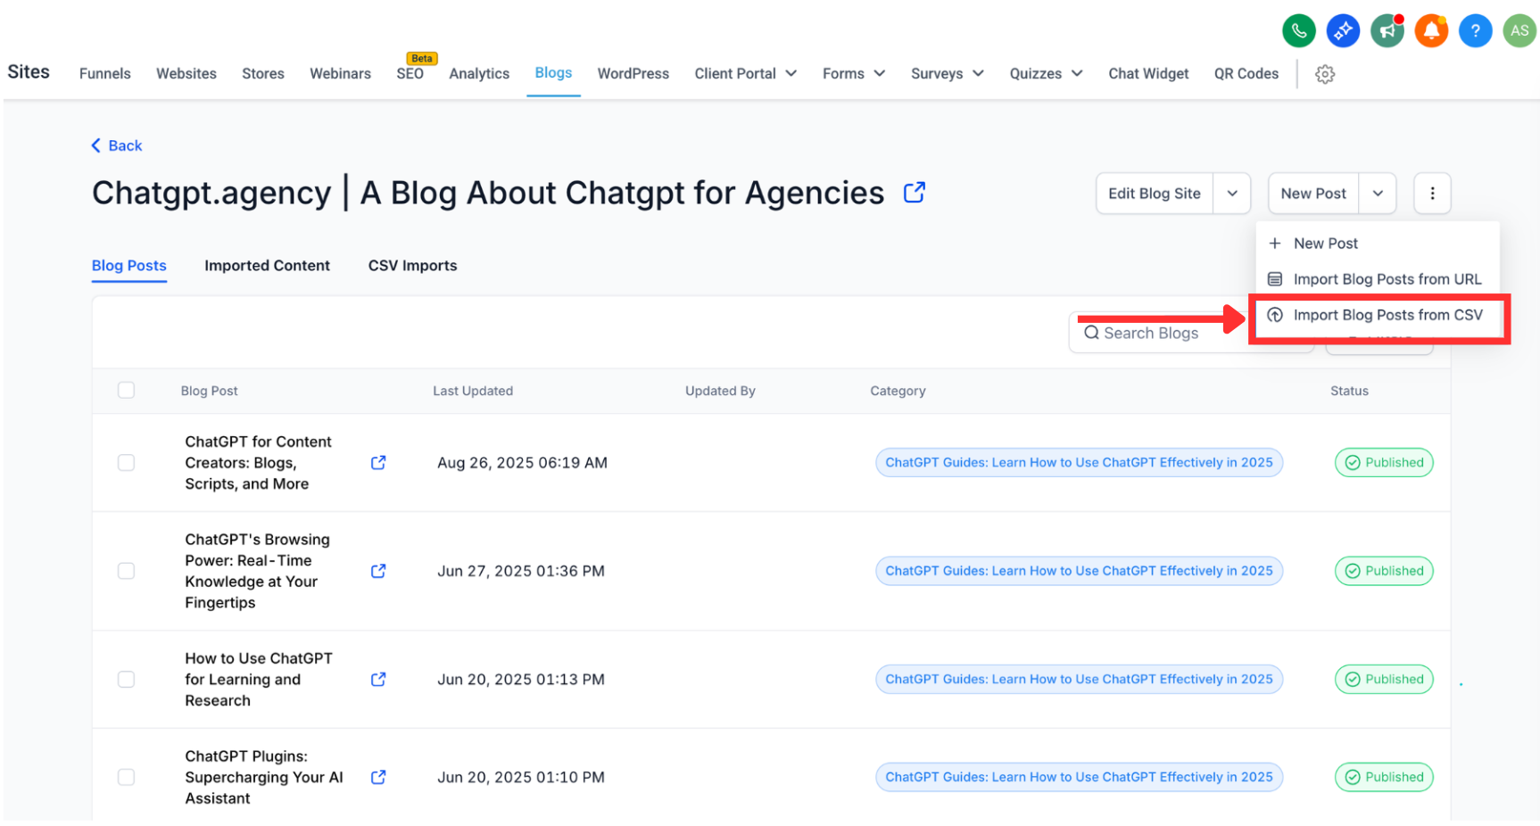Select the Blog Posts tab
Image resolution: width=1540 pixels, height=826 pixels.
point(129,266)
